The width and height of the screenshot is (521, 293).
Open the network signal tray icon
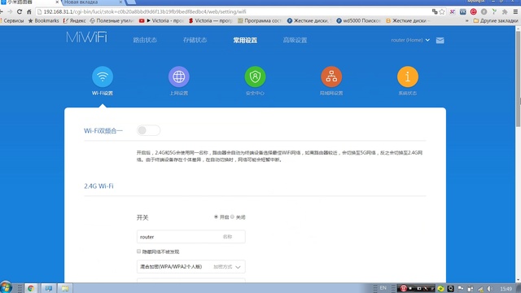click(480, 289)
